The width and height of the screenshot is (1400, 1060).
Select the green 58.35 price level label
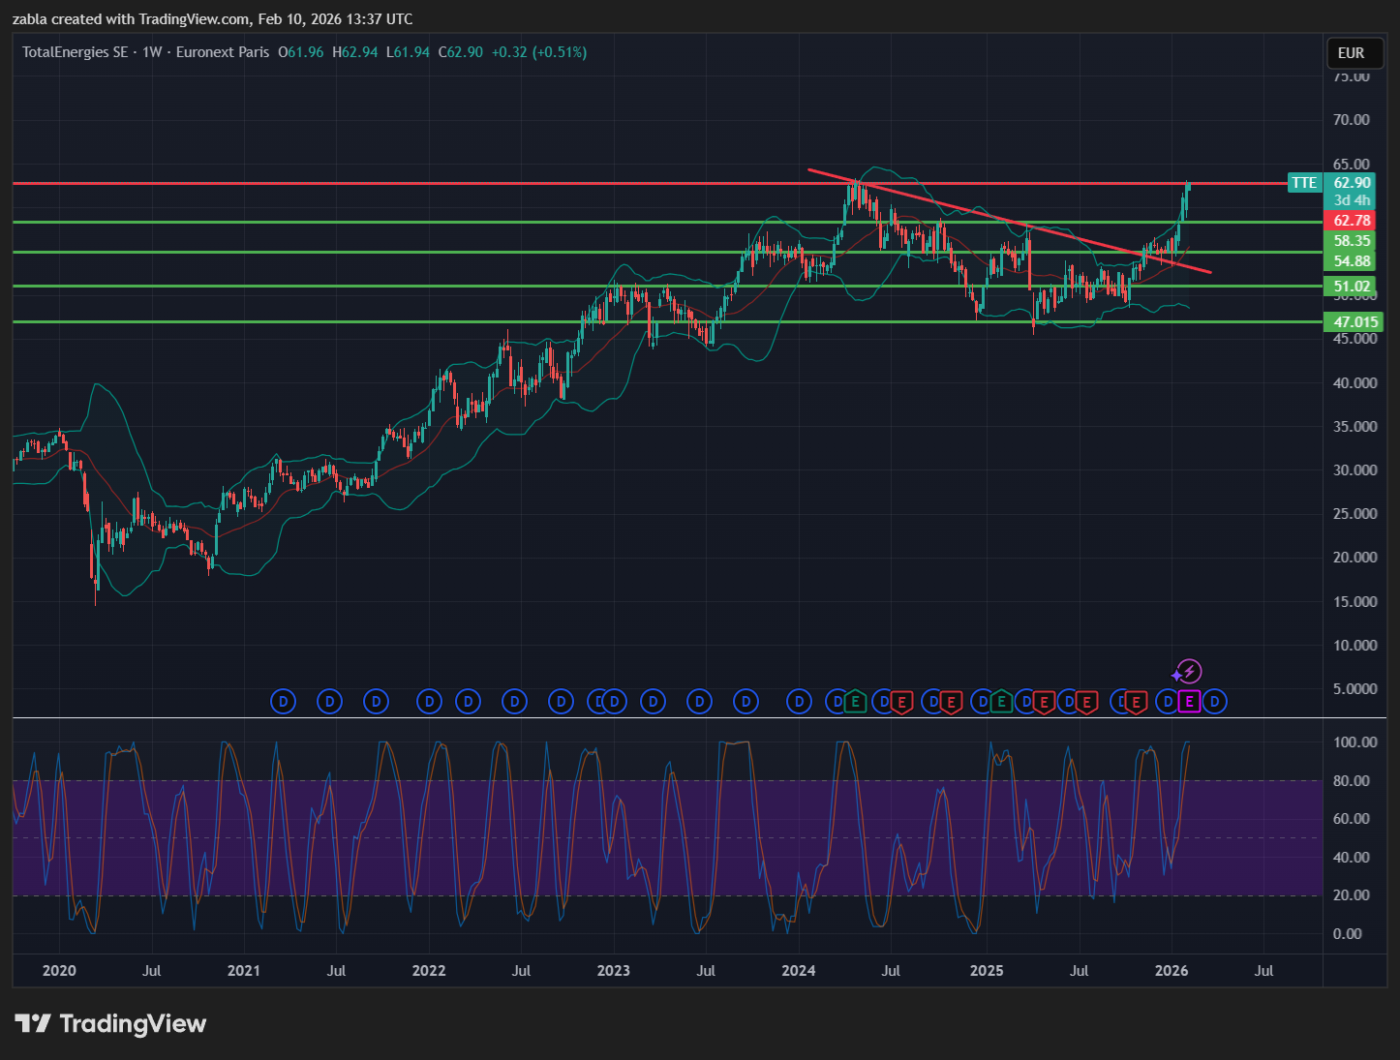(x=1352, y=241)
